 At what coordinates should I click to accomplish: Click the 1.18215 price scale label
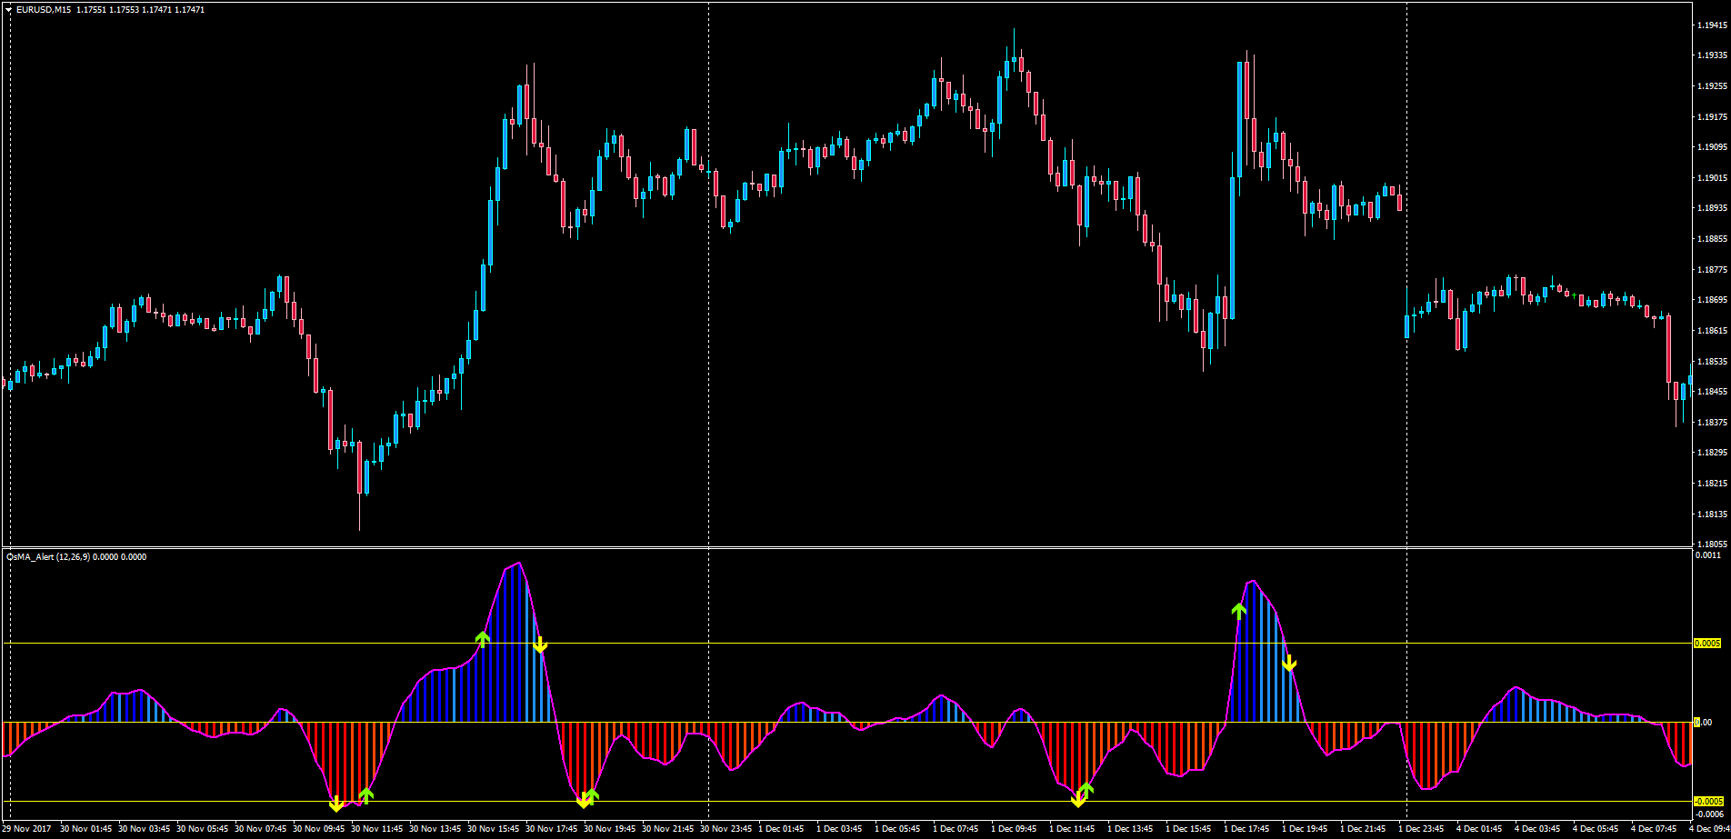click(x=1712, y=484)
